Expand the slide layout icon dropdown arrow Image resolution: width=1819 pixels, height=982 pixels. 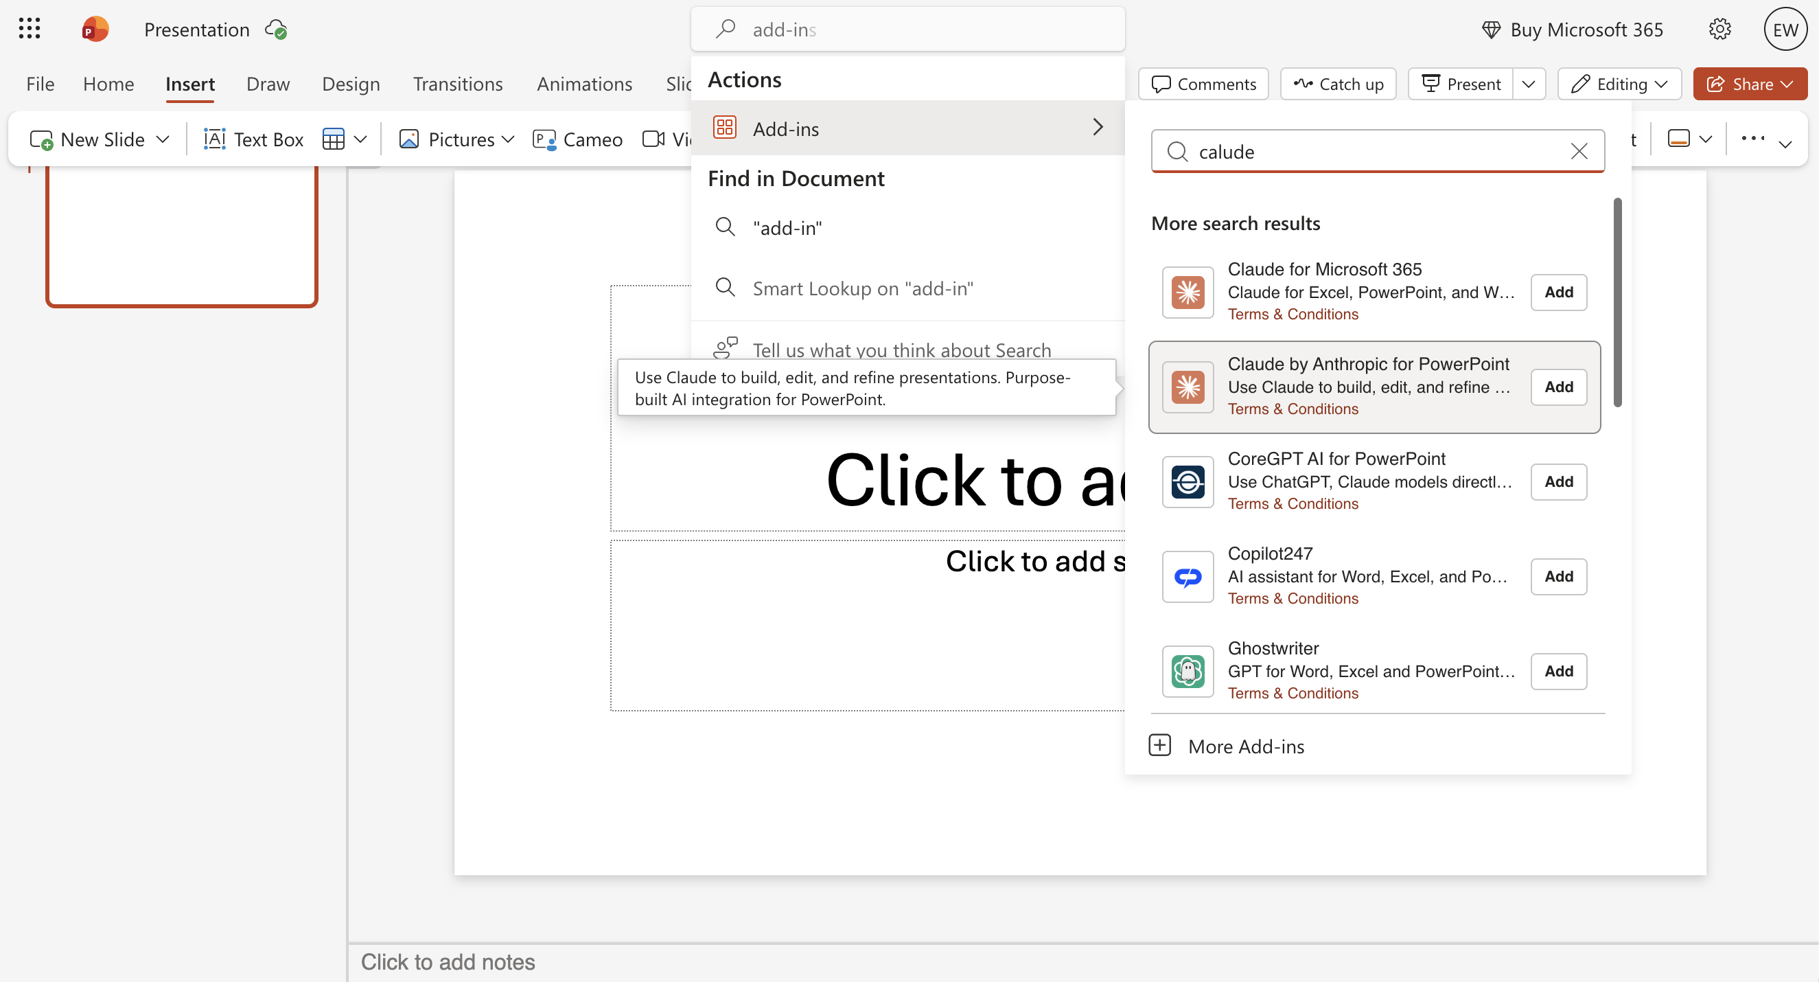[1705, 139]
